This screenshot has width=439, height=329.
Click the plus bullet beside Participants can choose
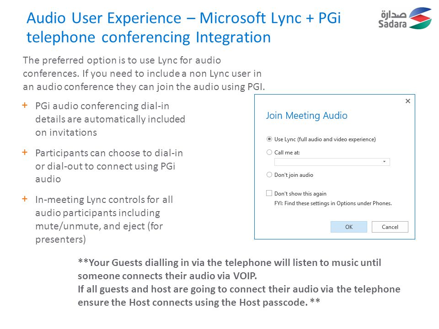pyautogui.click(x=25, y=152)
